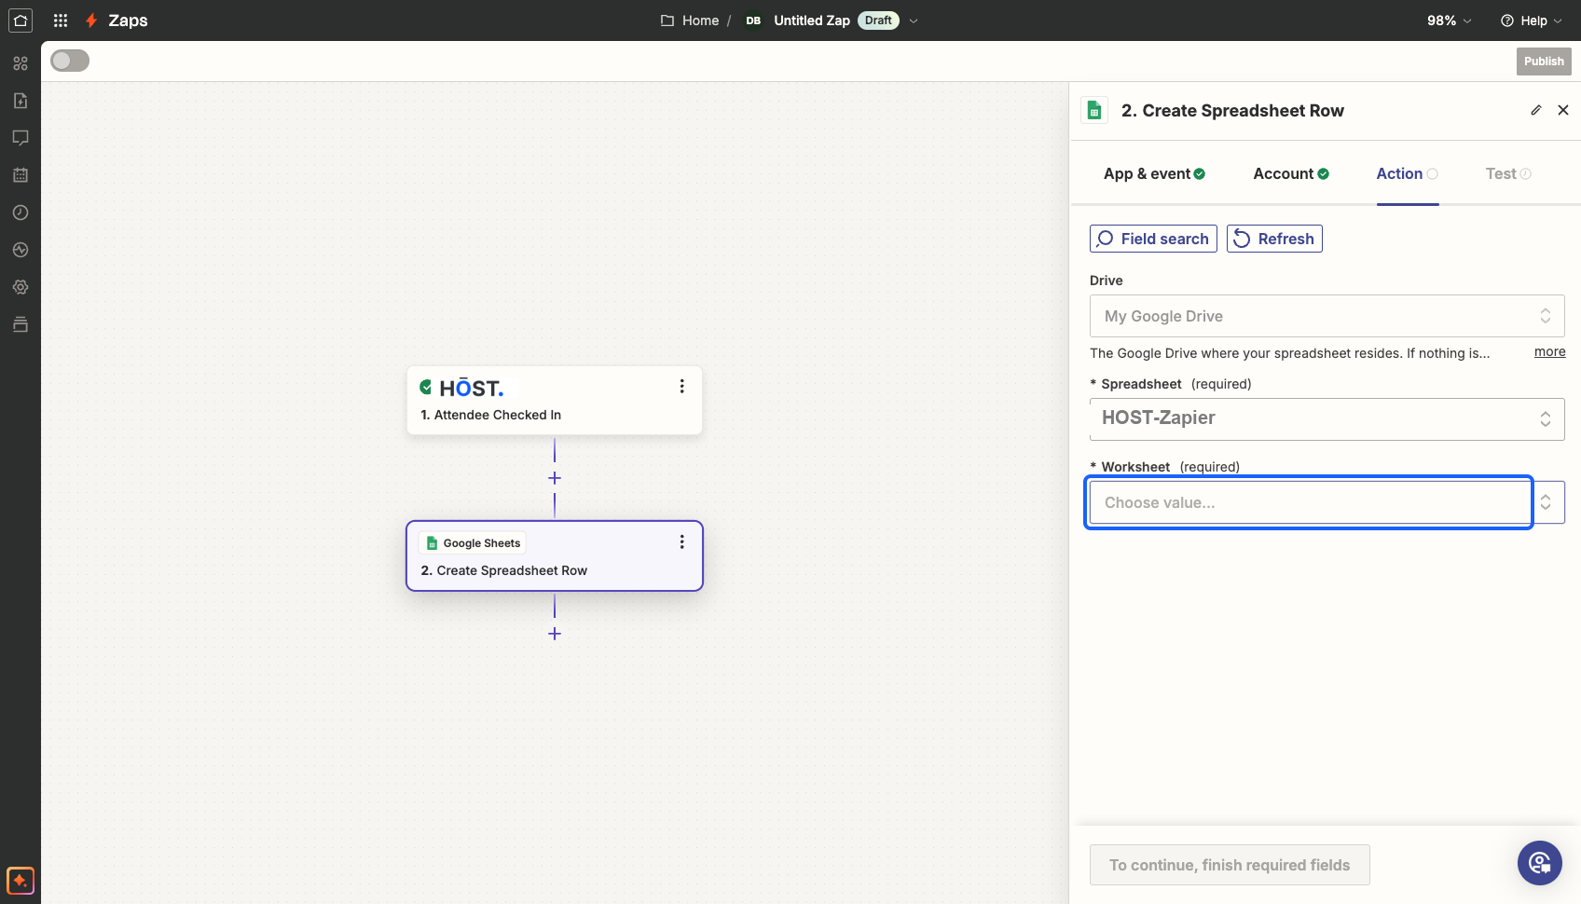Viewport: 1581px width, 904px height.
Task: Switch to the App & event tab
Action: (1154, 173)
